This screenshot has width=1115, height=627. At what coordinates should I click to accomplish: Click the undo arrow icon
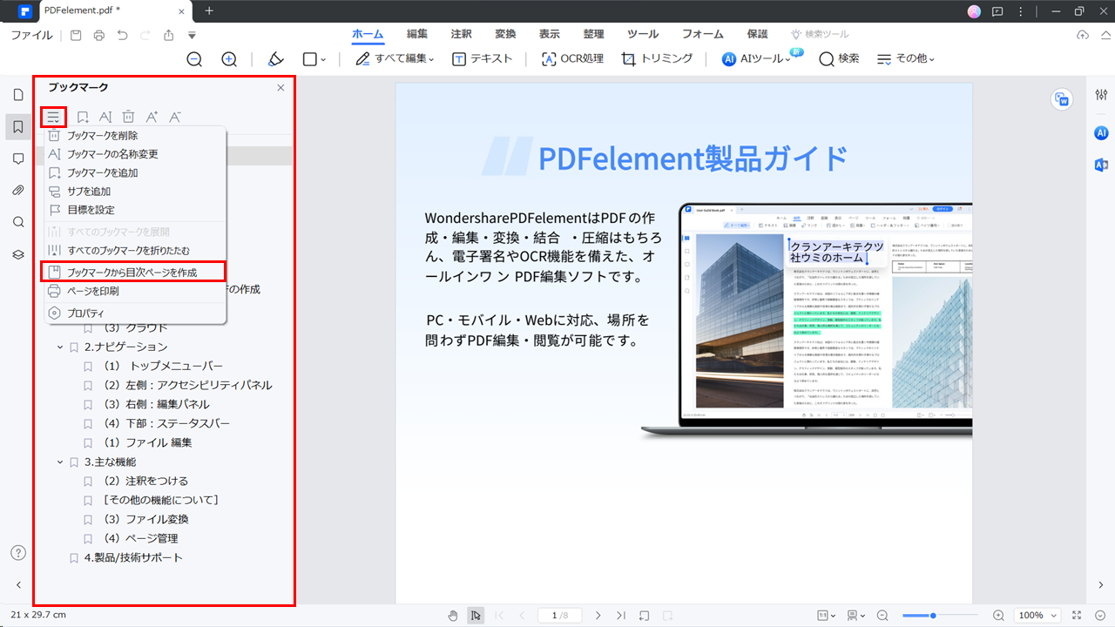(122, 35)
